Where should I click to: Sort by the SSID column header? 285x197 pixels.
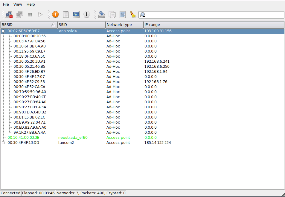click(x=81, y=25)
